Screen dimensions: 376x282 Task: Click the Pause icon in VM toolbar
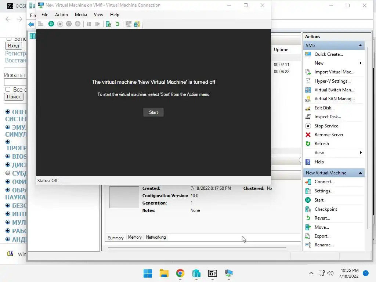click(89, 24)
